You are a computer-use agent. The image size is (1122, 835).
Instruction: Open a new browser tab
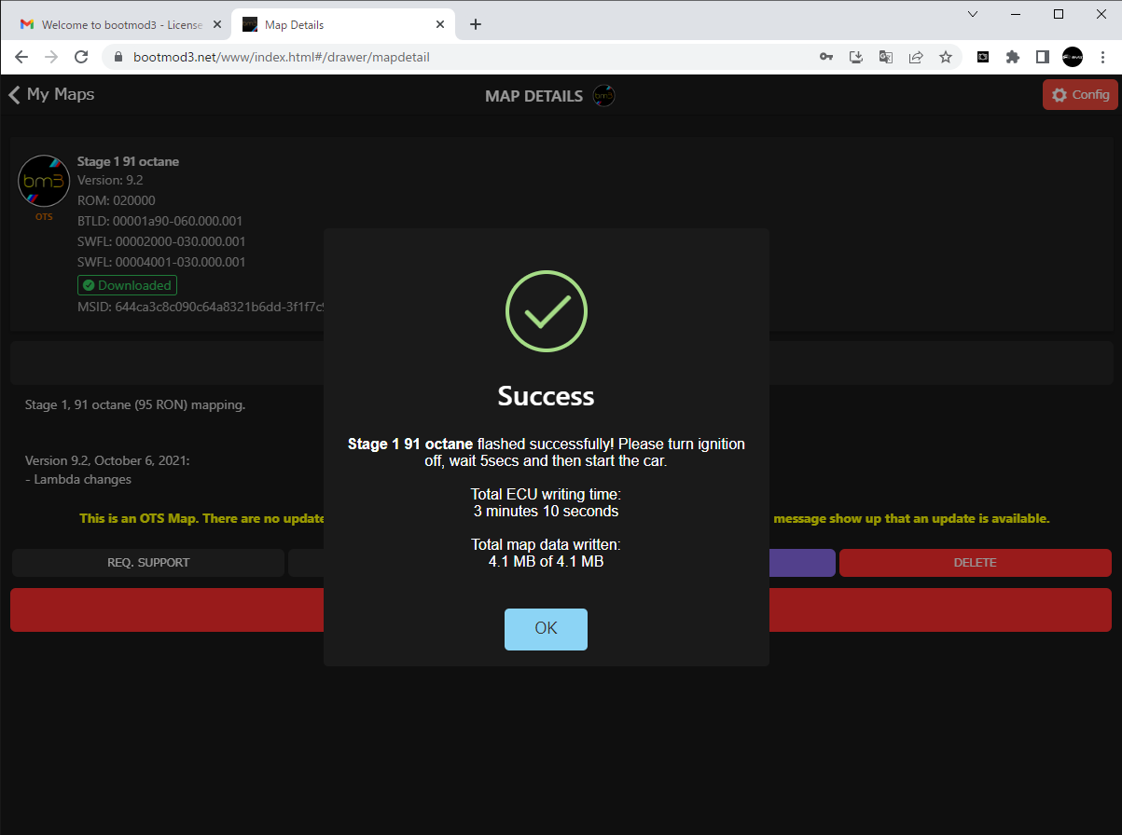click(476, 24)
